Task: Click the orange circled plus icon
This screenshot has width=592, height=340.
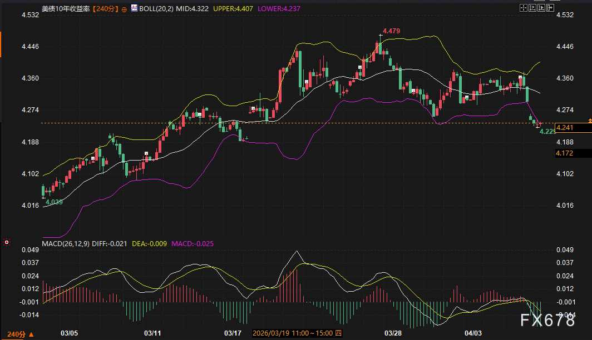Action: [x=124, y=9]
